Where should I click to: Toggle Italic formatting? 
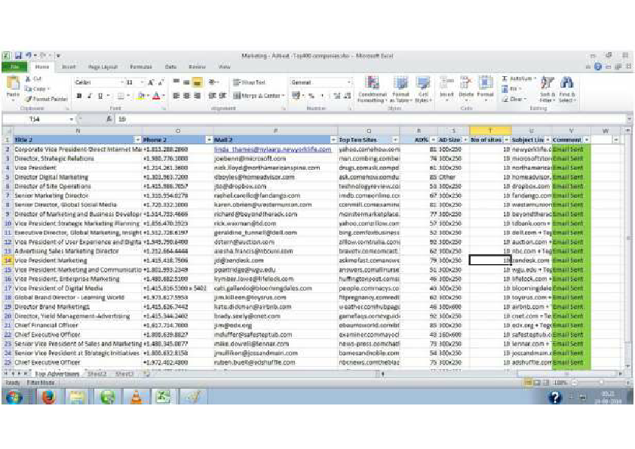pyautogui.click(x=90, y=96)
